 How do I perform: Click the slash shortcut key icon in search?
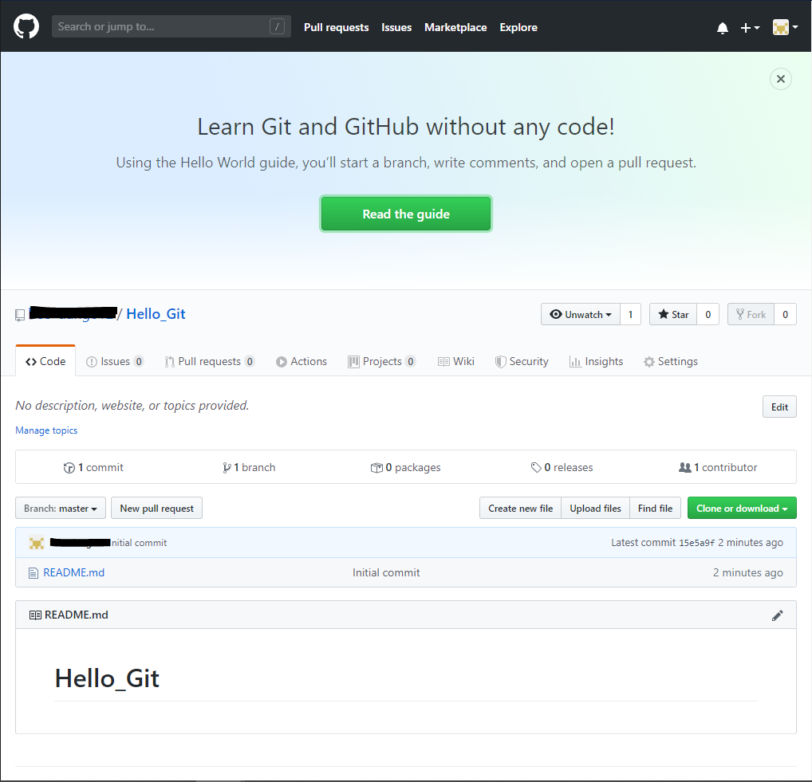tap(277, 26)
